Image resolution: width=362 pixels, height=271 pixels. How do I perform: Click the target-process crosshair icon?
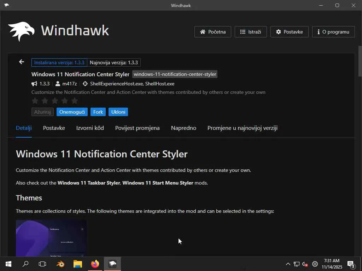(85, 84)
